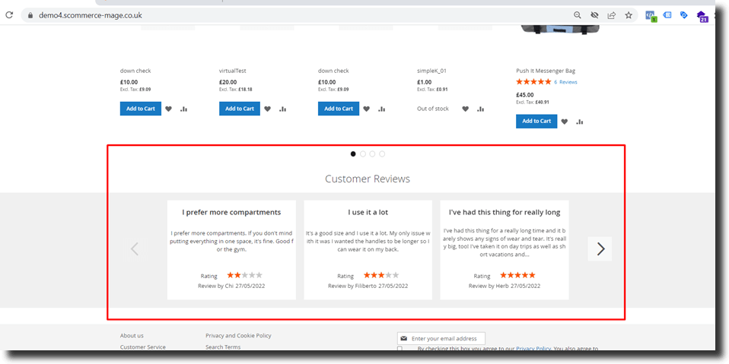Select the third carousel pagination dot
This screenshot has width=729, height=364.
click(x=372, y=154)
